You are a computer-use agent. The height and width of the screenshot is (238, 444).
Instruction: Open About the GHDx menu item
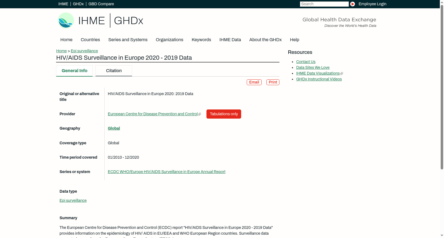tap(265, 40)
